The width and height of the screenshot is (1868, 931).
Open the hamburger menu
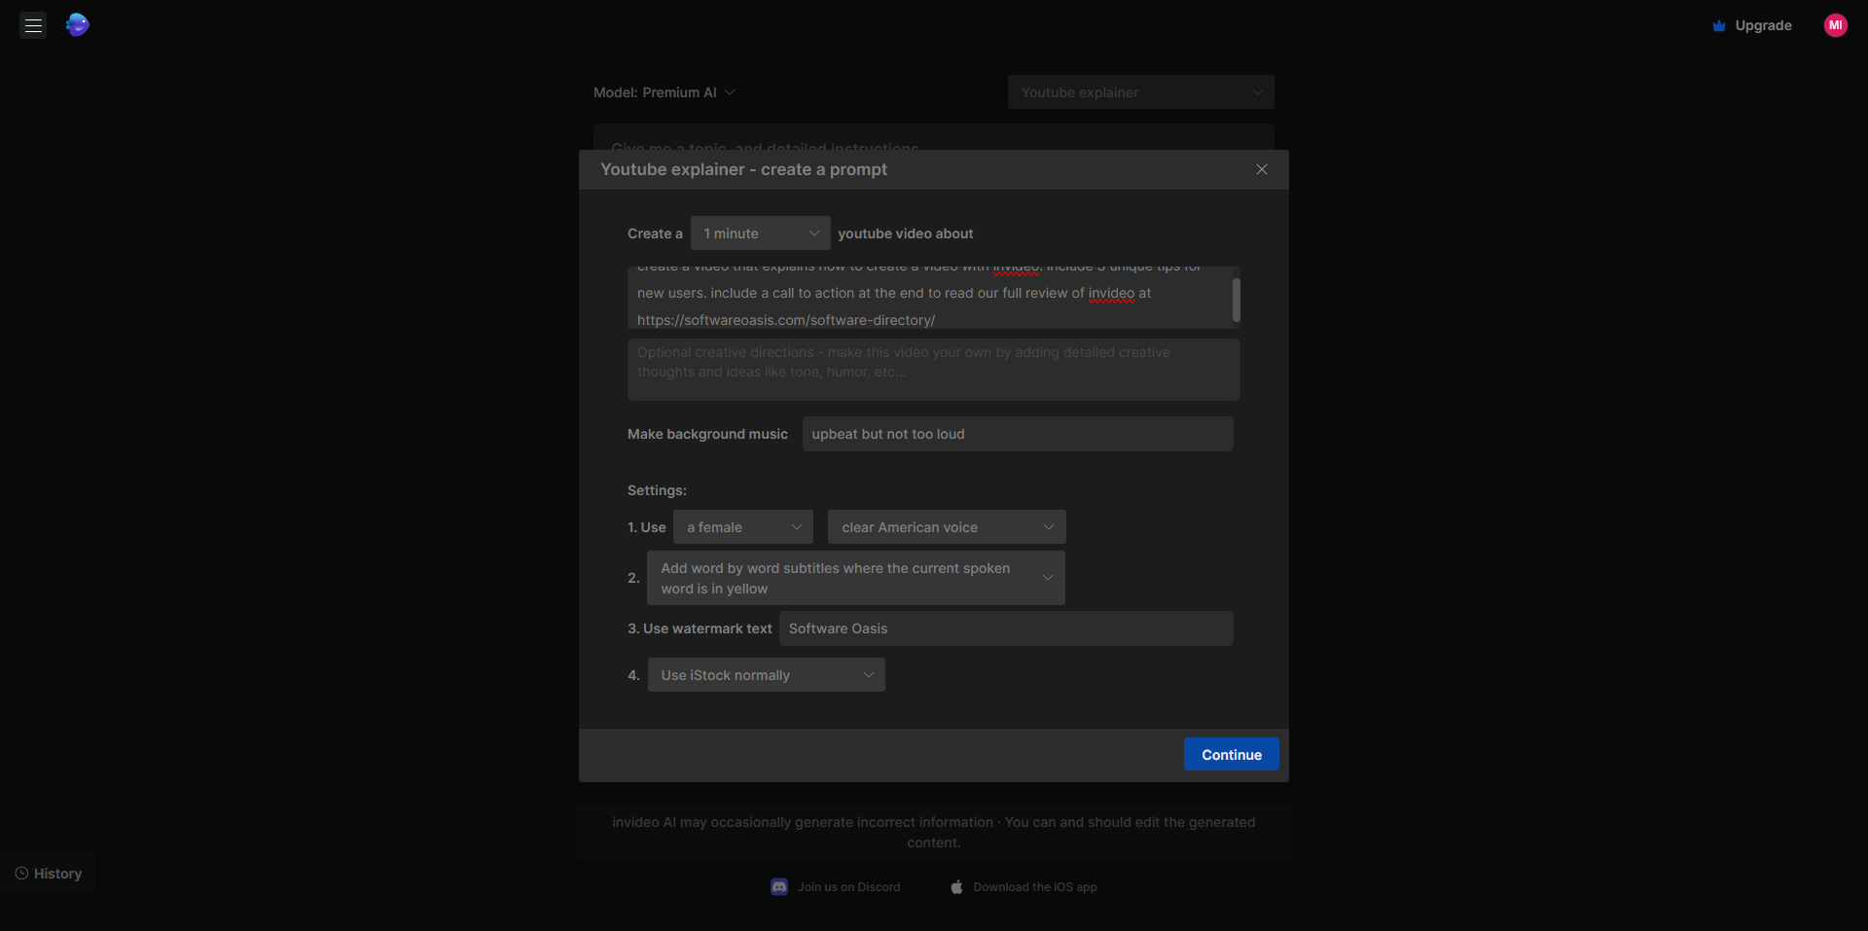33,25
